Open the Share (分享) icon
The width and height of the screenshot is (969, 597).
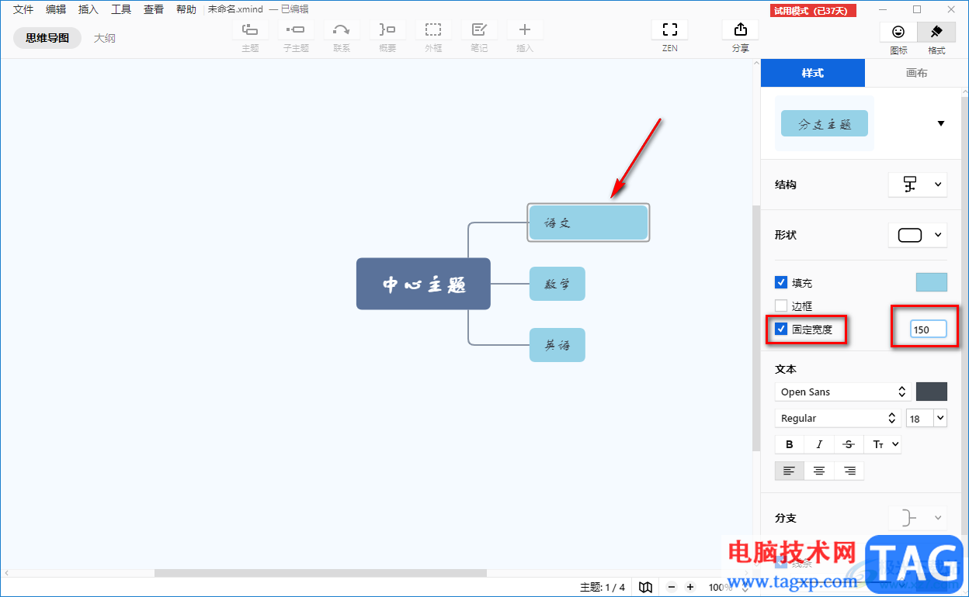(x=740, y=30)
